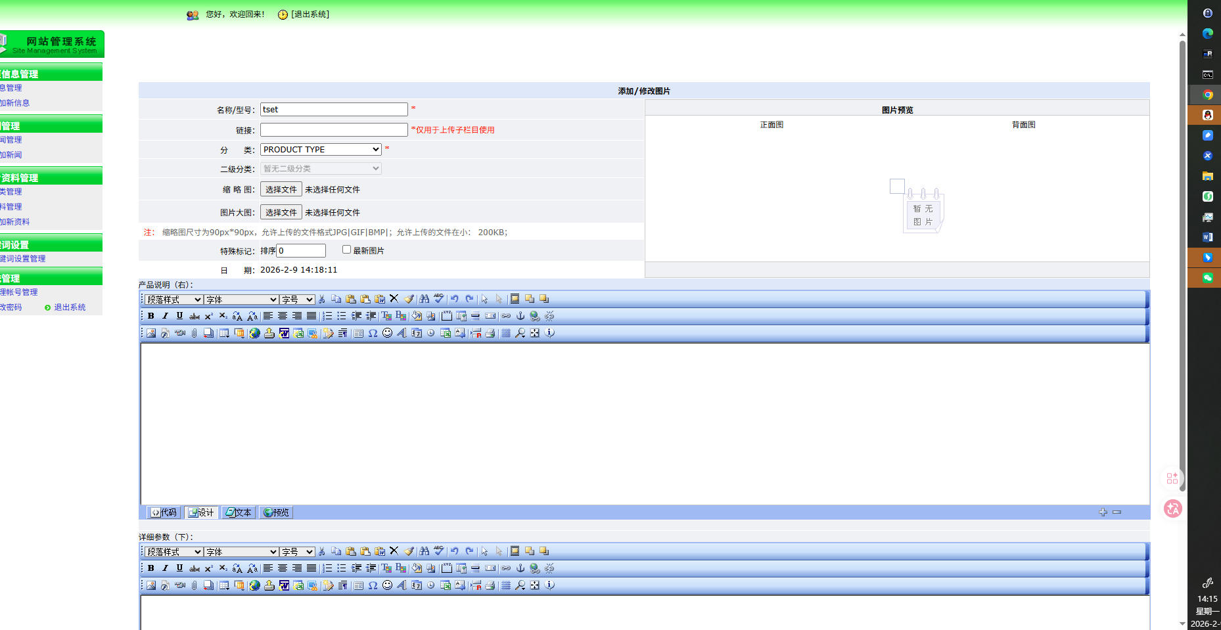Click the font color icon in 产品说明 toolbar

(x=386, y=316)
